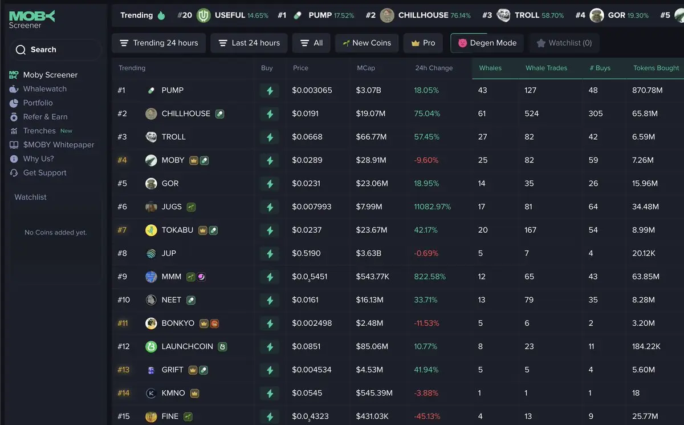The width and height of the screenshot is (684, 425).
Task: Sort by # Buys column
Action: coord(600,68)
